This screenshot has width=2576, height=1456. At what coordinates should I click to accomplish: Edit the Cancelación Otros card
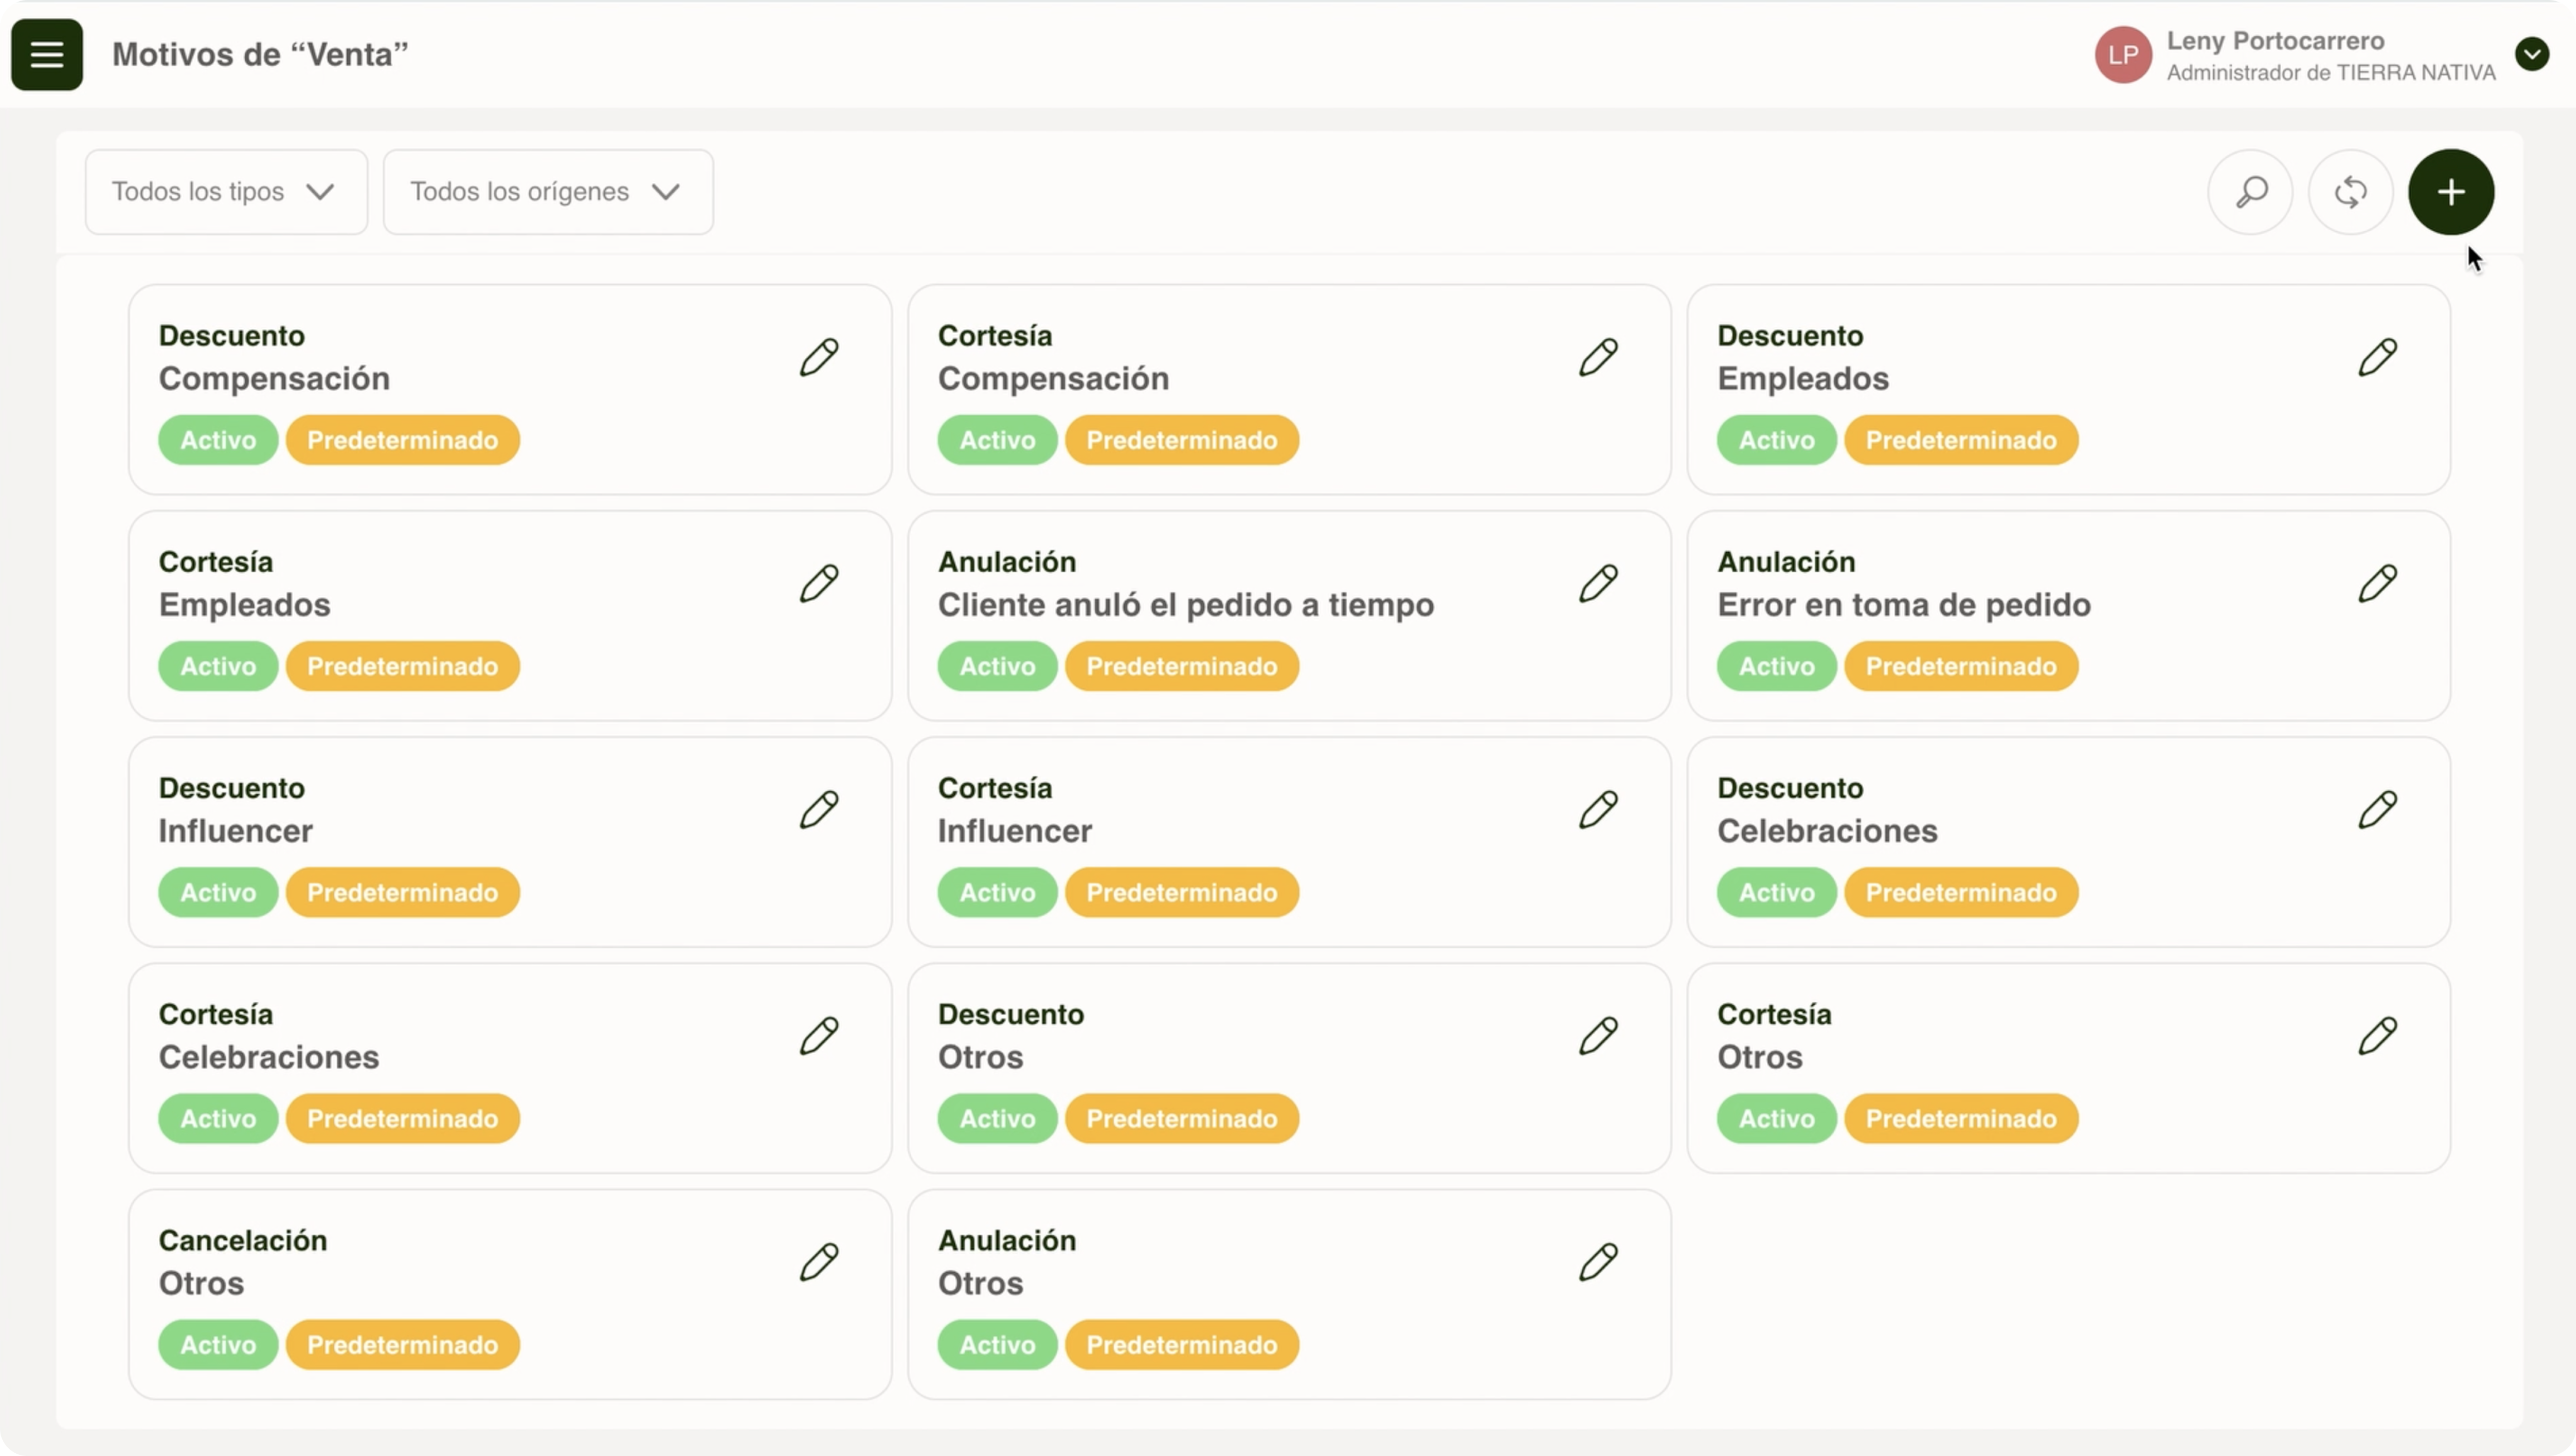click(x=819, y=1262)
